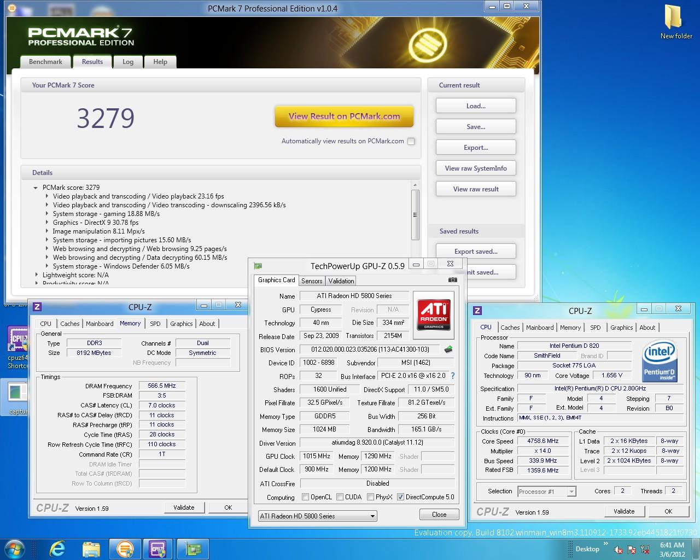Click the GPU-Z screenshot camera icon
Viewport: 700px width, 560px height.
pos(452,279)
